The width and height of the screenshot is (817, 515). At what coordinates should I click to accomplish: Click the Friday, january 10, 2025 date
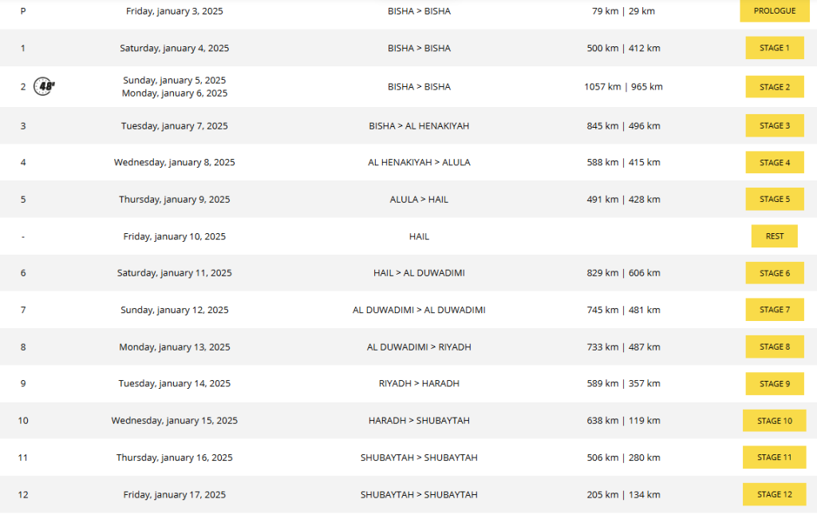[174, 236]
